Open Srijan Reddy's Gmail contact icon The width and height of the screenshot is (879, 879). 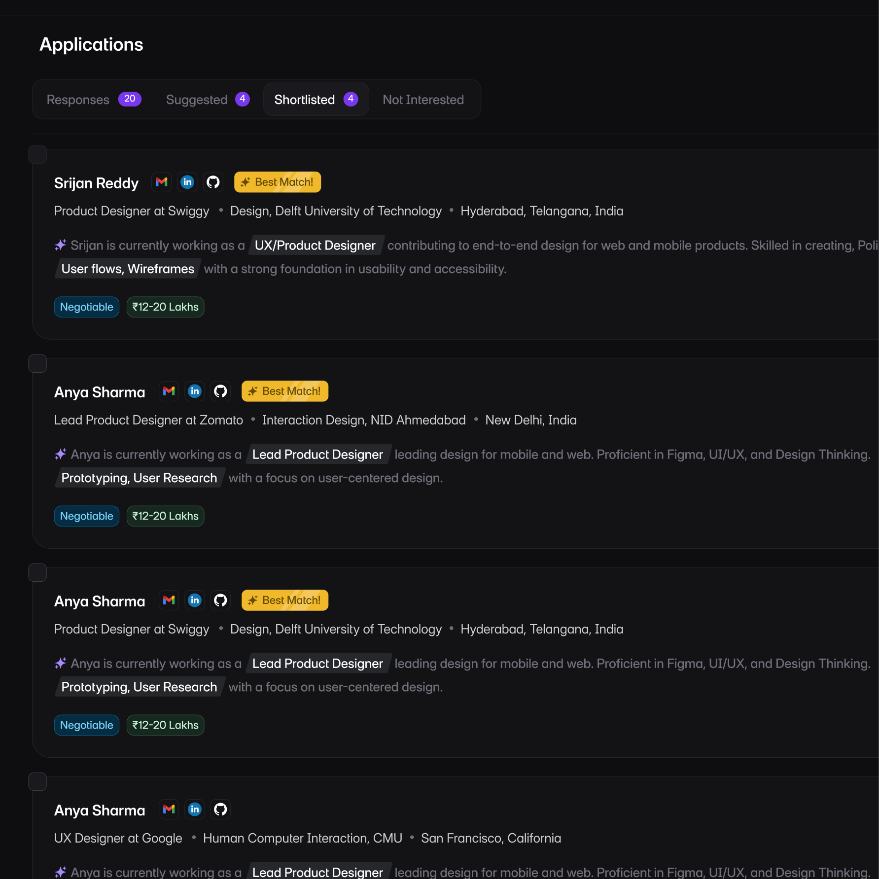click(161, 182)
